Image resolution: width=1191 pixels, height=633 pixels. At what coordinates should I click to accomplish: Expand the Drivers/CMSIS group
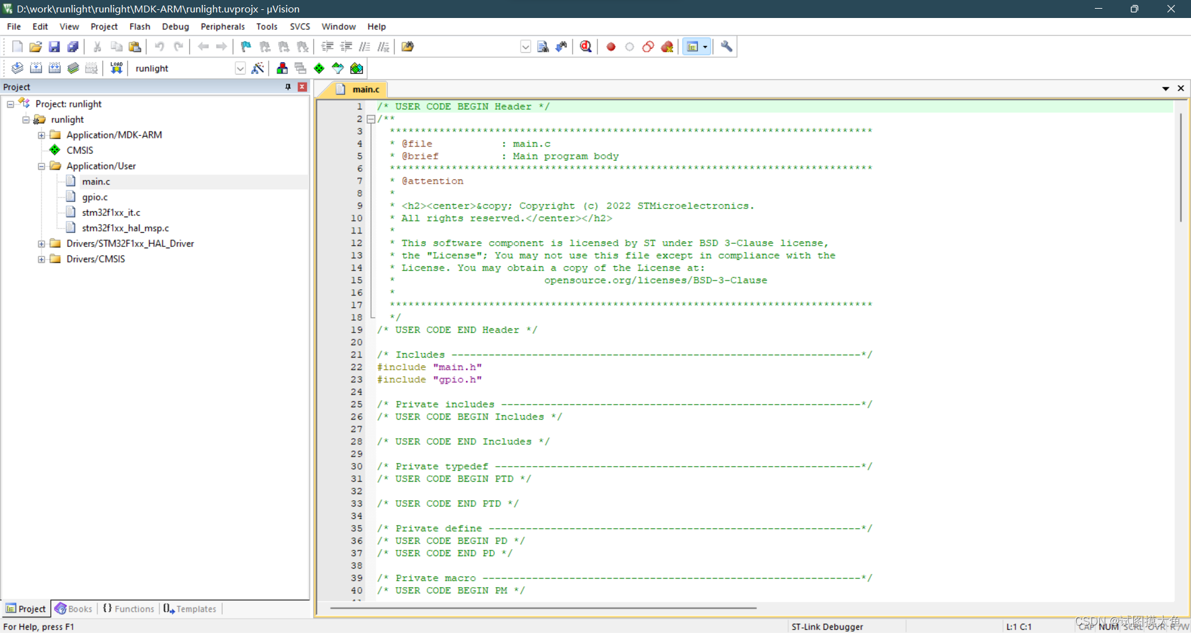coord(41,259)
